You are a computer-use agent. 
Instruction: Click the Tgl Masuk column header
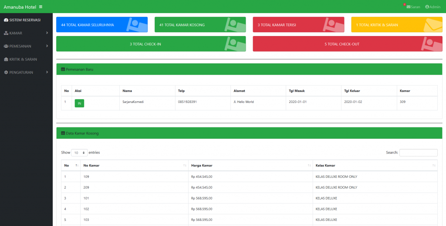[314, 91]
